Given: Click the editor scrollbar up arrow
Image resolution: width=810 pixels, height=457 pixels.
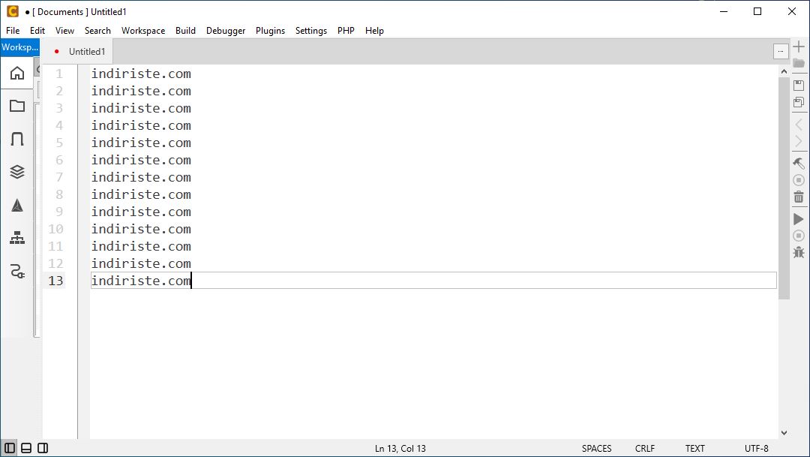Looking at the screenshot, I should tap(784, 71).
